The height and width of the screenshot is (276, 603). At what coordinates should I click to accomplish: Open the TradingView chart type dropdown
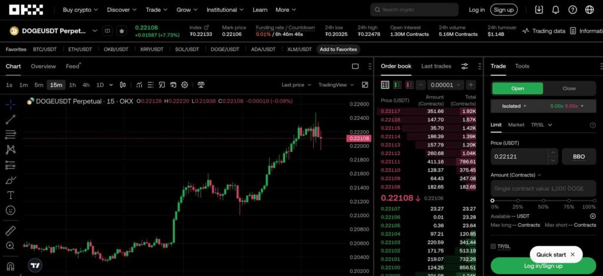click(x=336, y=85)
